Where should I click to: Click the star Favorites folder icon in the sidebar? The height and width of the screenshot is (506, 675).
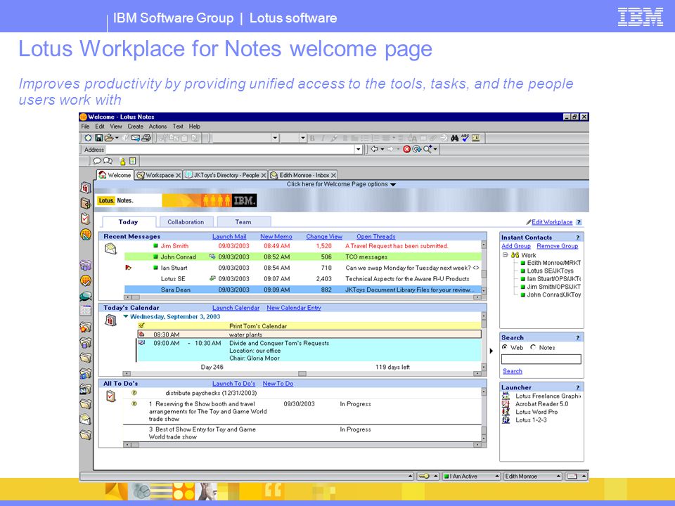tap(85, 327)
